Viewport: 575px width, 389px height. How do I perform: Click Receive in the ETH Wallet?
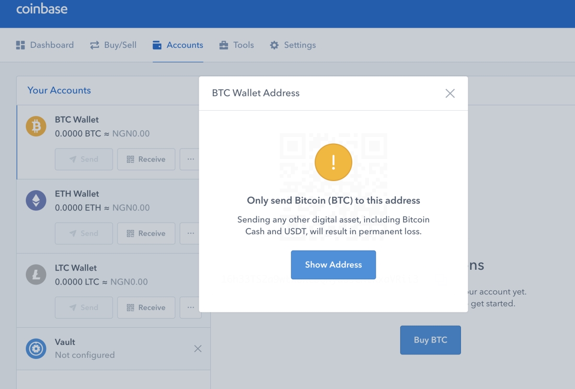146,233
